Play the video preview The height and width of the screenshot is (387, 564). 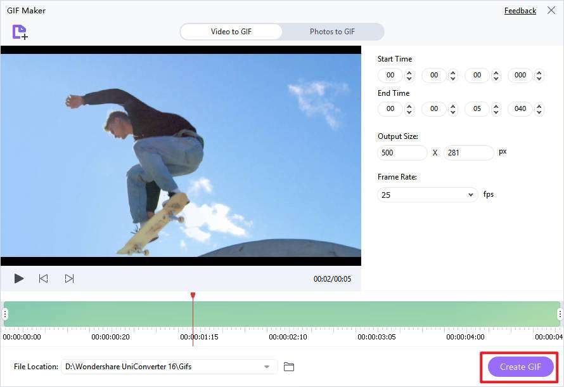point(19,279)
